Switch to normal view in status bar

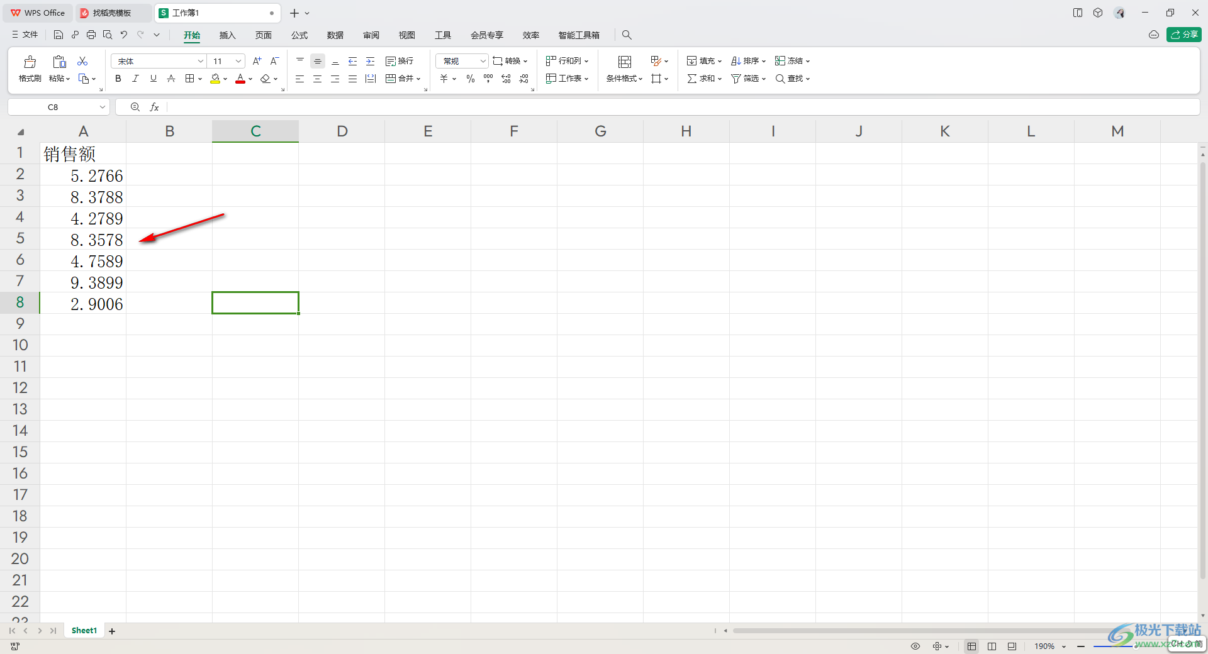pos(971,646)
